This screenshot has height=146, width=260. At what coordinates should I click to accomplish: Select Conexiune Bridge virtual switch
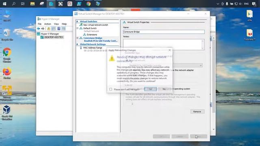[x=93, y=38]
